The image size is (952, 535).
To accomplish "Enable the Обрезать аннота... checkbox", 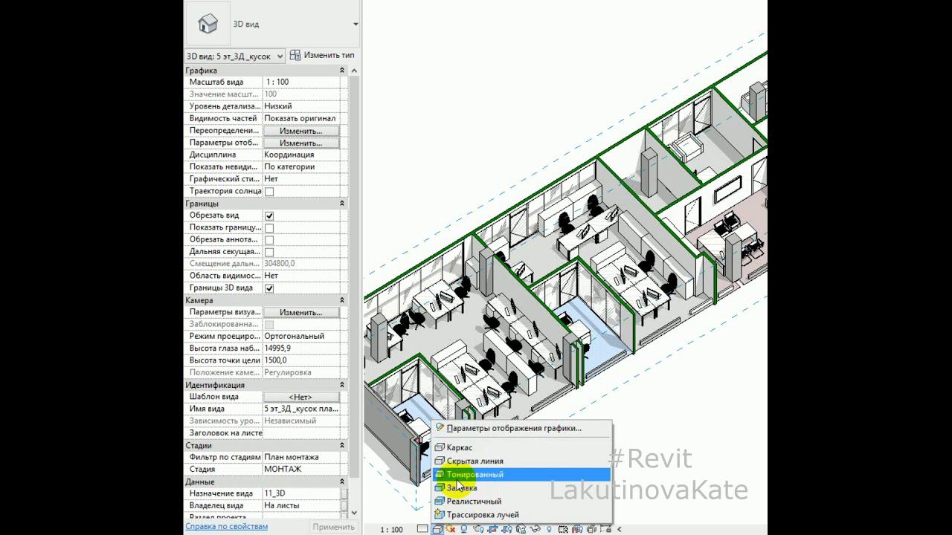I will click(269, 240).
